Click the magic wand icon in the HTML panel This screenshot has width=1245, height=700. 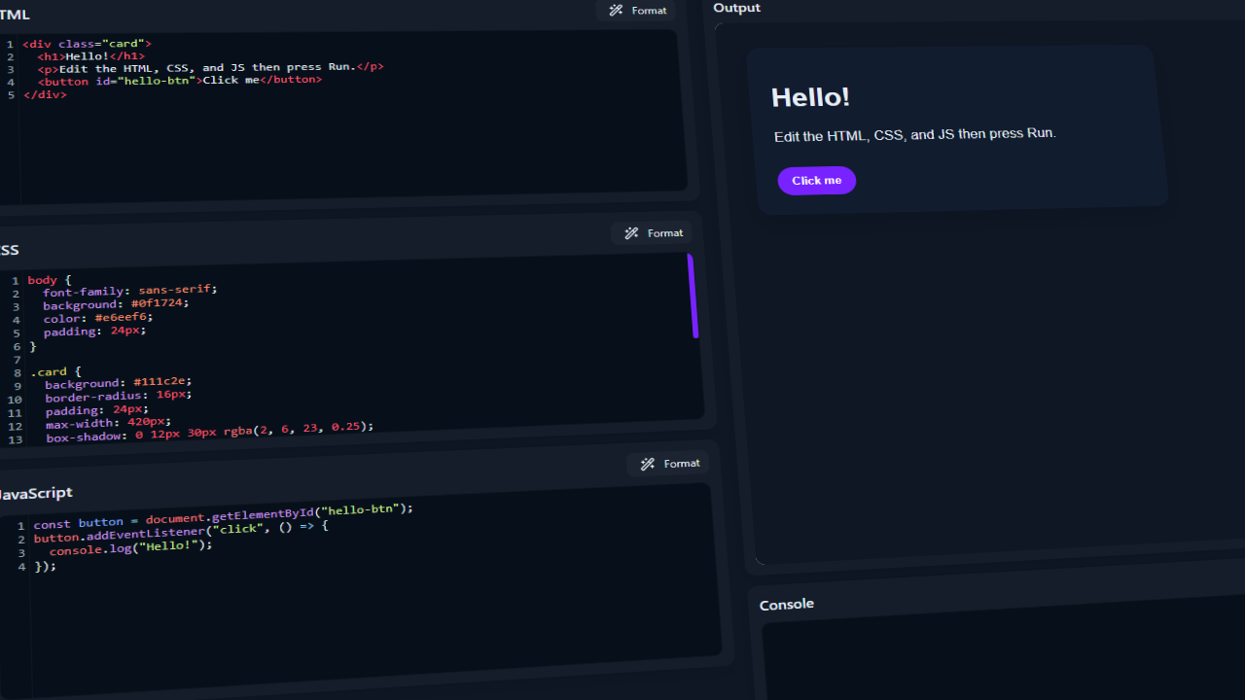tap(616, 11)
